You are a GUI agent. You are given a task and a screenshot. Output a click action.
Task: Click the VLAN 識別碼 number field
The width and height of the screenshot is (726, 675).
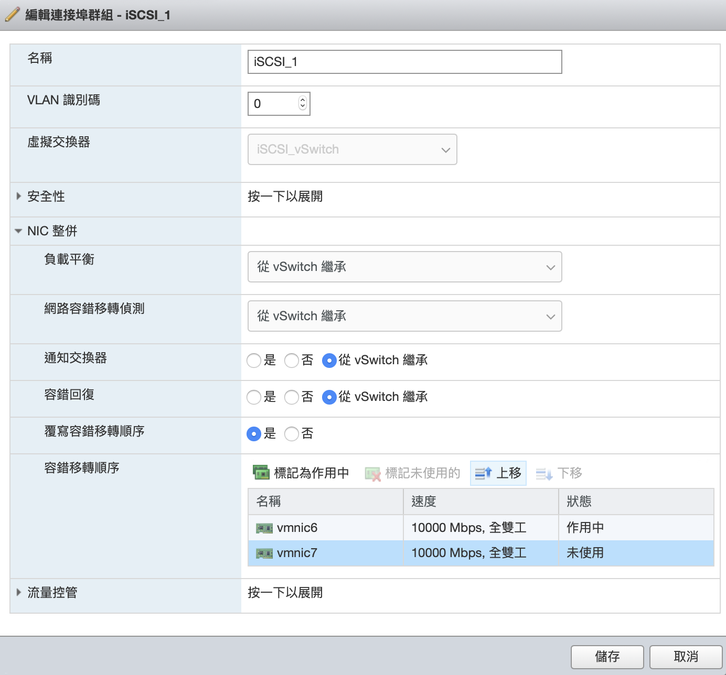(x=279, y=104)
